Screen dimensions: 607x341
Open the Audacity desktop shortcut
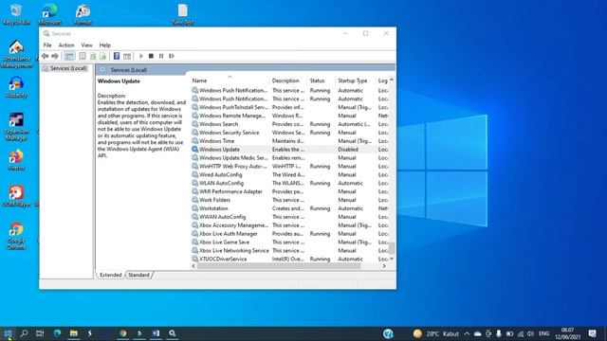(16, 86)
